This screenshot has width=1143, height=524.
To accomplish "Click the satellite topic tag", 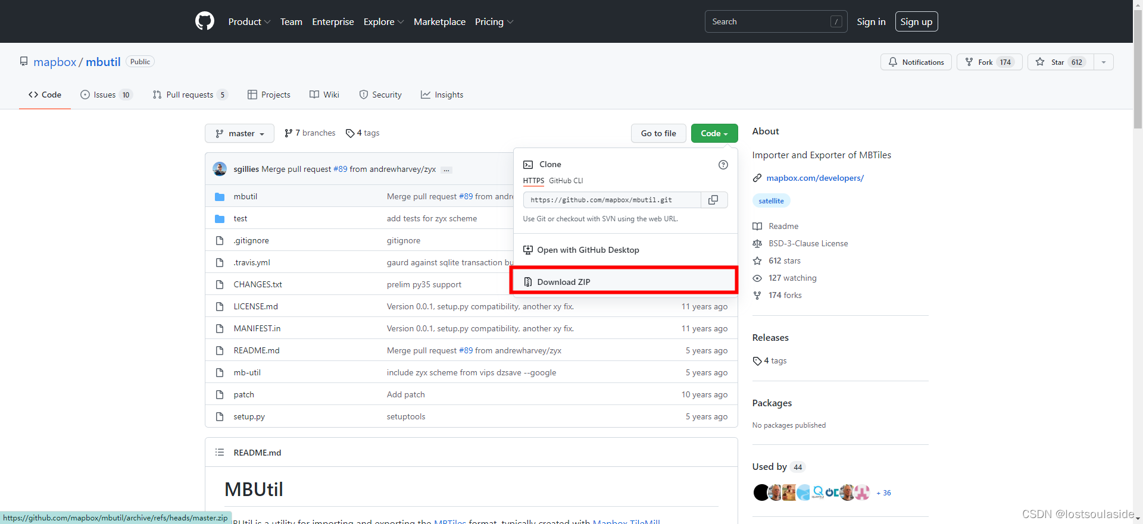I will click(x=771, y=201).
